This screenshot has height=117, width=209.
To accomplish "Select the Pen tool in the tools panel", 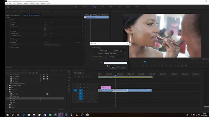I will [69, 86].
